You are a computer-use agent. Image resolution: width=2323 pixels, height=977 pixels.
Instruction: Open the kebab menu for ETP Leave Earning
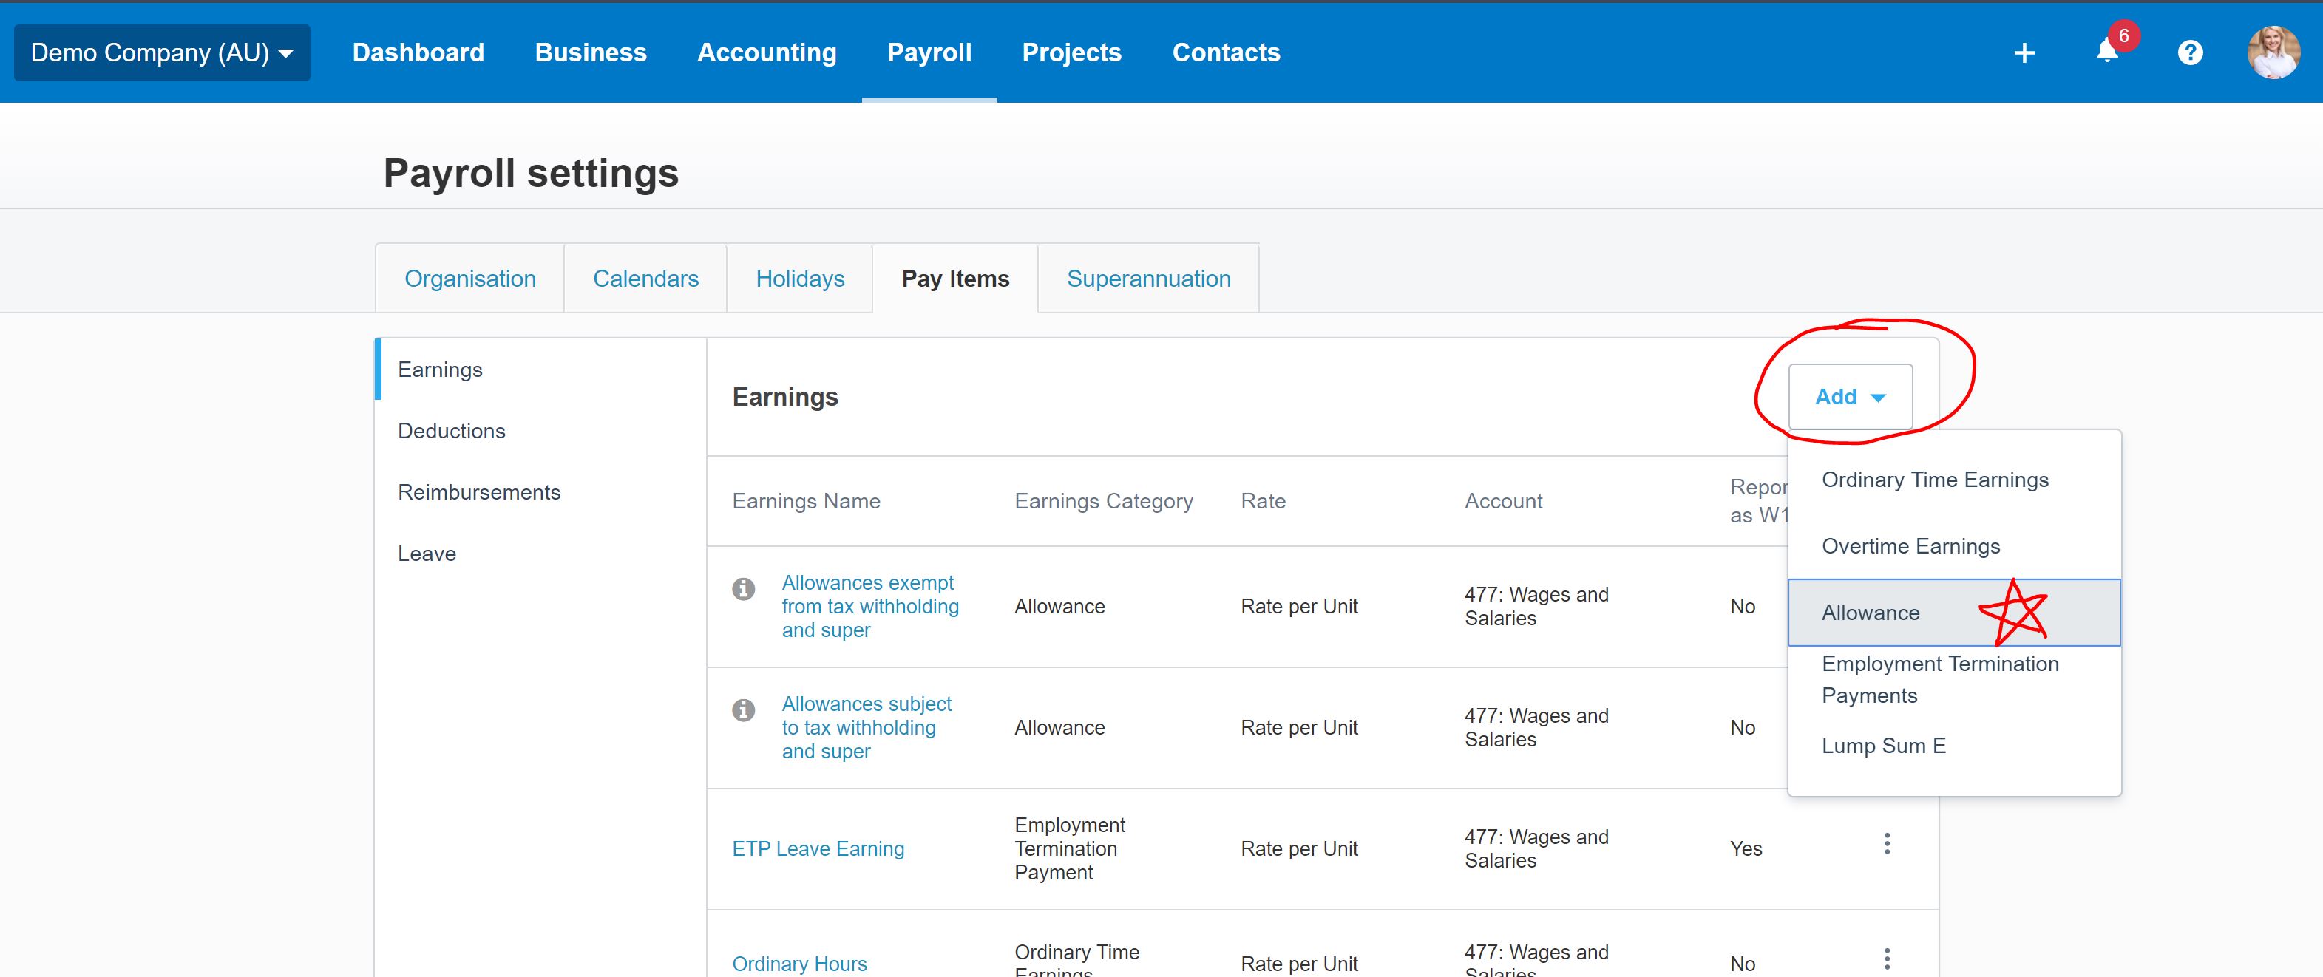(1887, 844)
